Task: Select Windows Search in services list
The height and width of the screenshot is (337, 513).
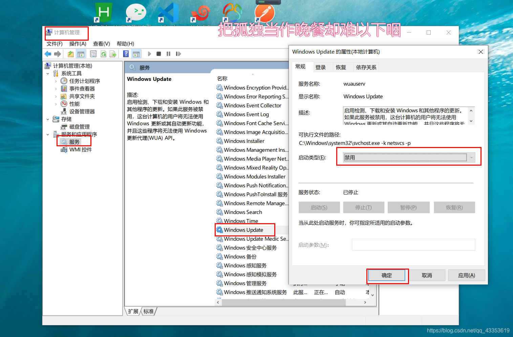Action: 243,212
